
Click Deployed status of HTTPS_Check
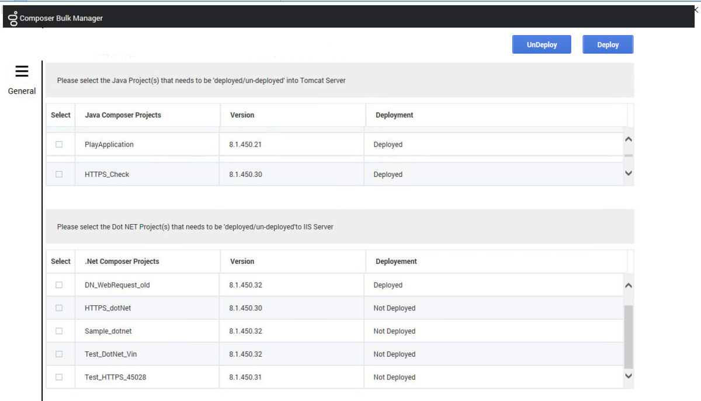click(388, 175)
